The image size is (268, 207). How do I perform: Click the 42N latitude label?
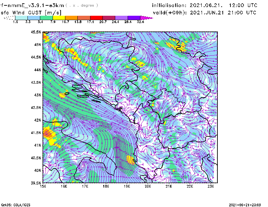click(38, 120)
